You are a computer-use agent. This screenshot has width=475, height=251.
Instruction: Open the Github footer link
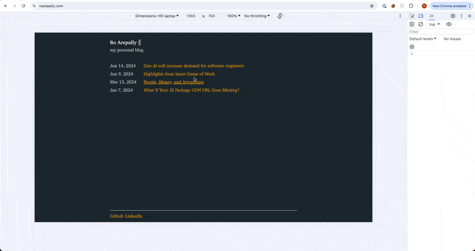click(x=116, y=216)
